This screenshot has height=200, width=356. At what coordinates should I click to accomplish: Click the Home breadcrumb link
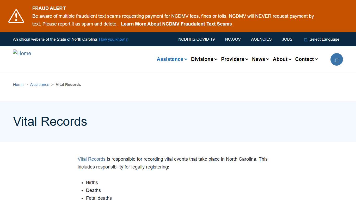coord(18,84)
